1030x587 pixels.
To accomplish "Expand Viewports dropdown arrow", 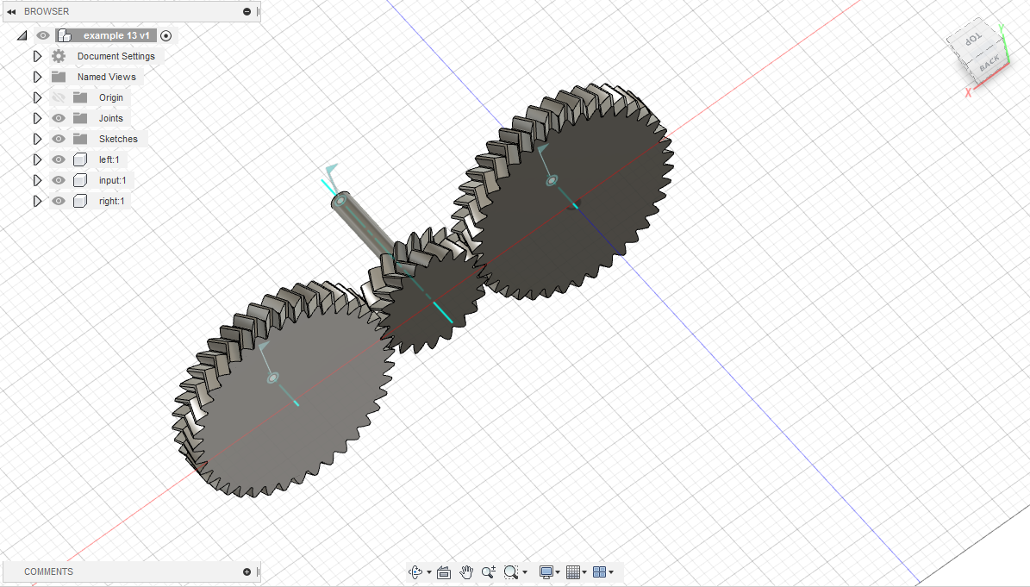I will (x=611, y=571).
